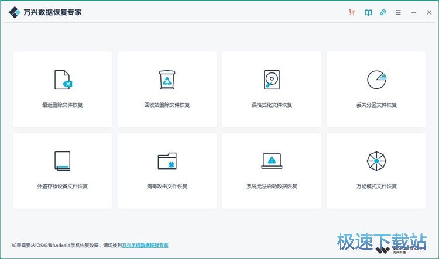The height and width of the screenshot is (259, 439).
Task: Select 系统无法启动数据恢复 label
Action: coord(272,186)
